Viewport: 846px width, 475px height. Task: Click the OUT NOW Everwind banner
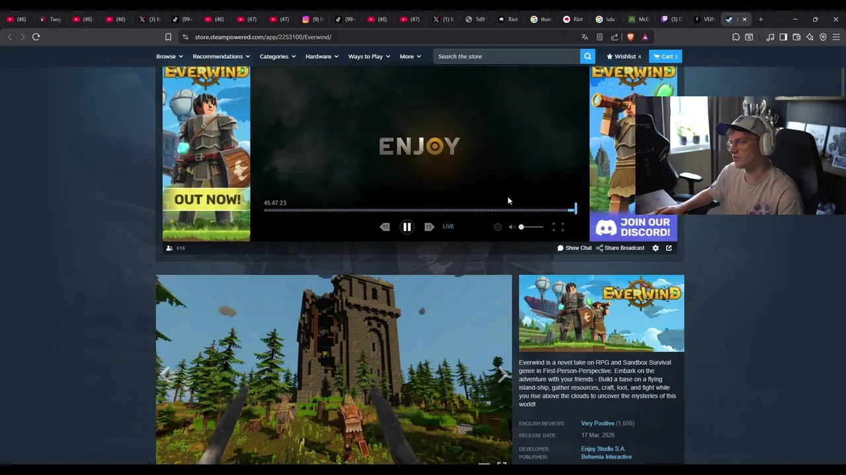point(206,154)
